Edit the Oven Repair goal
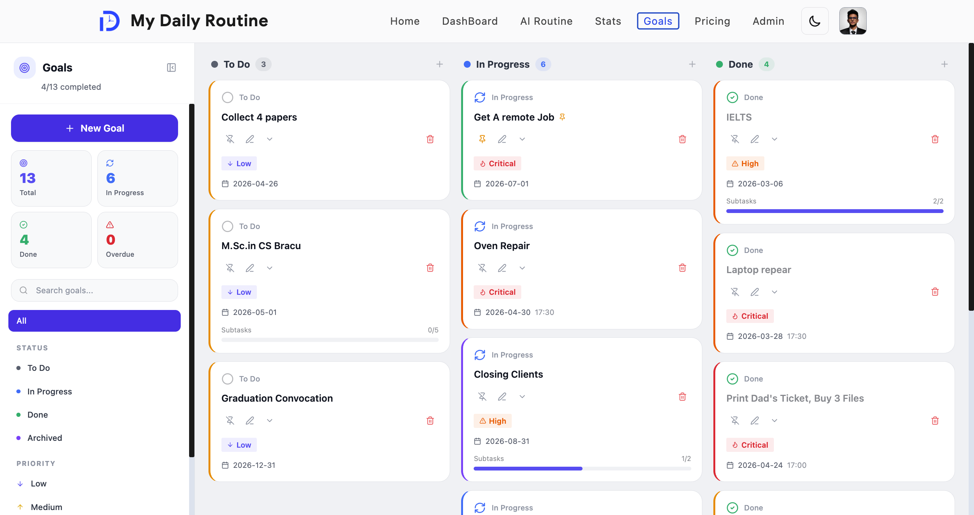This screenshot has width=974, height=515. click(502, 268)
